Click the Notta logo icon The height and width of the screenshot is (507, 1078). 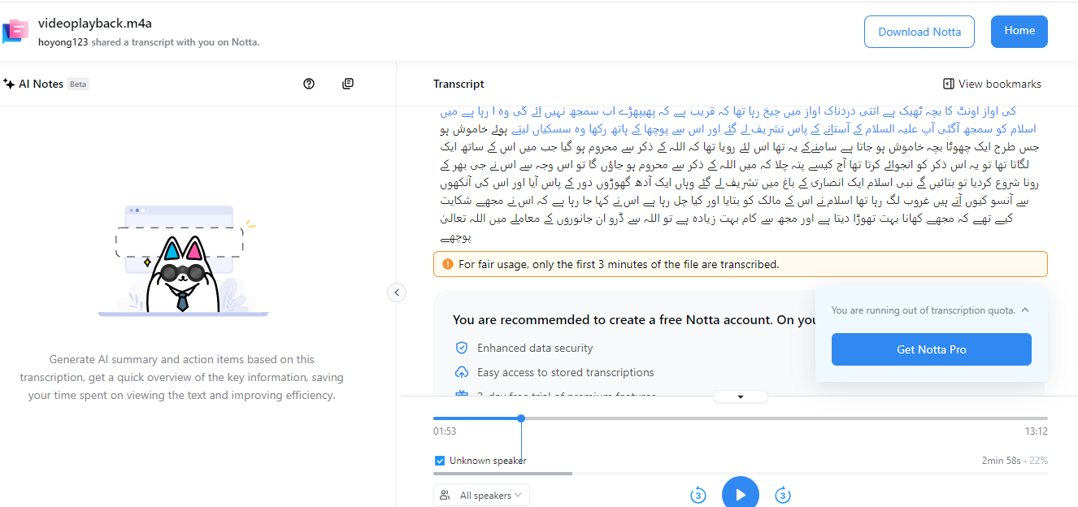[15, 31]
